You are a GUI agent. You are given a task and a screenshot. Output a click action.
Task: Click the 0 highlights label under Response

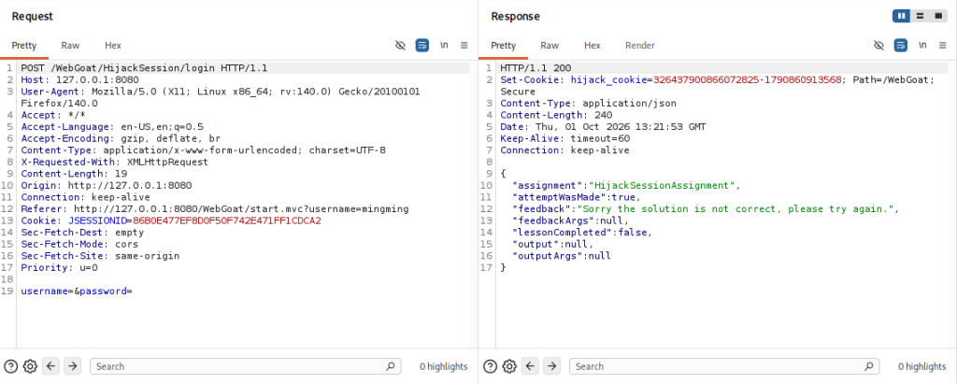click(922, 366)
